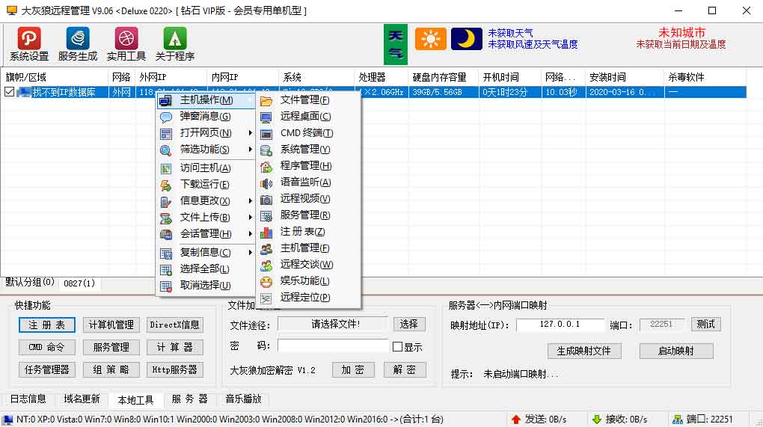Click the 服务生成 toolbar icon
This screenshot has height=427, width=763.
pyautogui.click(x=78, y=39)
